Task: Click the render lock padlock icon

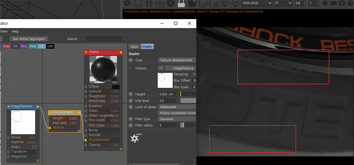Action: click(181, 4)
